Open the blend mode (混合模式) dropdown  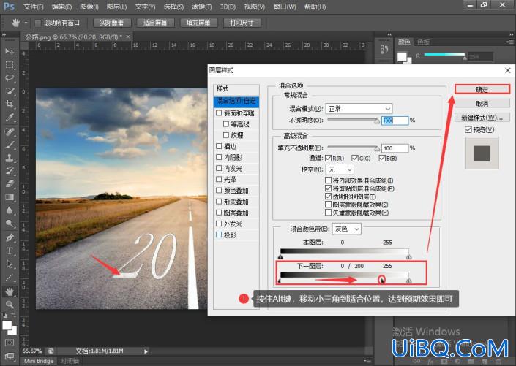pyautogui.click(x=359, y=108)
